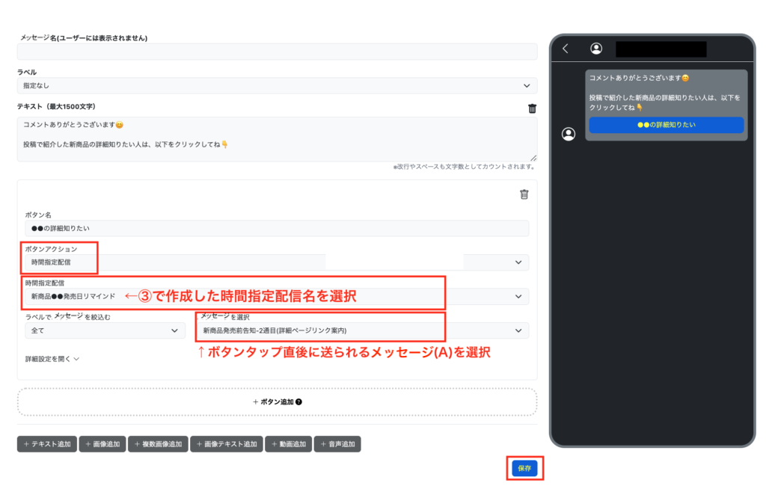This screenshot has height=486, width=766.
Task: Open the 時間指定配信 selection dropdown
Action: click(277, 297)
